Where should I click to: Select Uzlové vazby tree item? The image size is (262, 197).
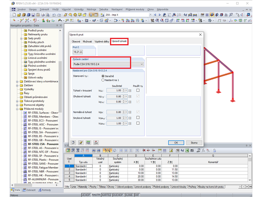36,77
